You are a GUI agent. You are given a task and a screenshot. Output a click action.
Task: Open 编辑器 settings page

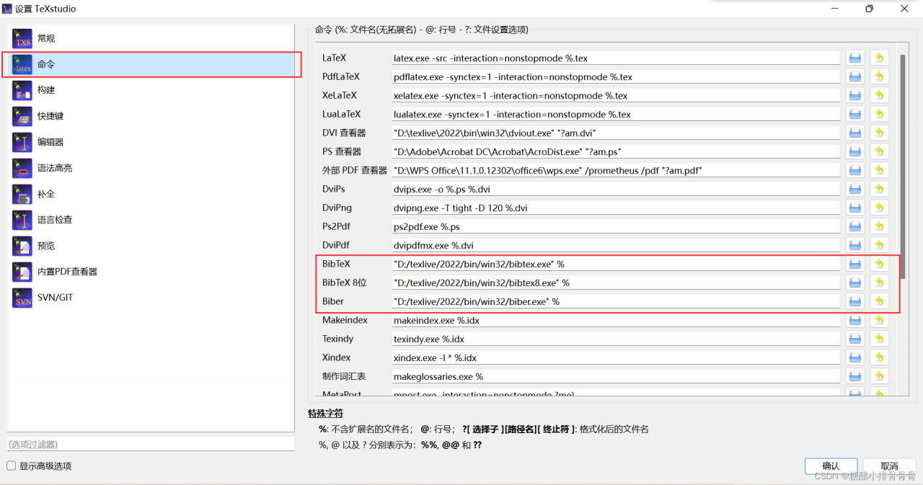click(x=151, y=142)
